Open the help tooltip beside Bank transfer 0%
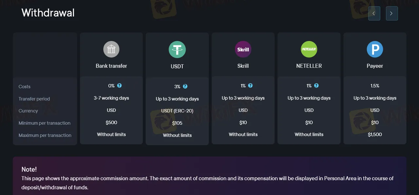 pos(119,86)
